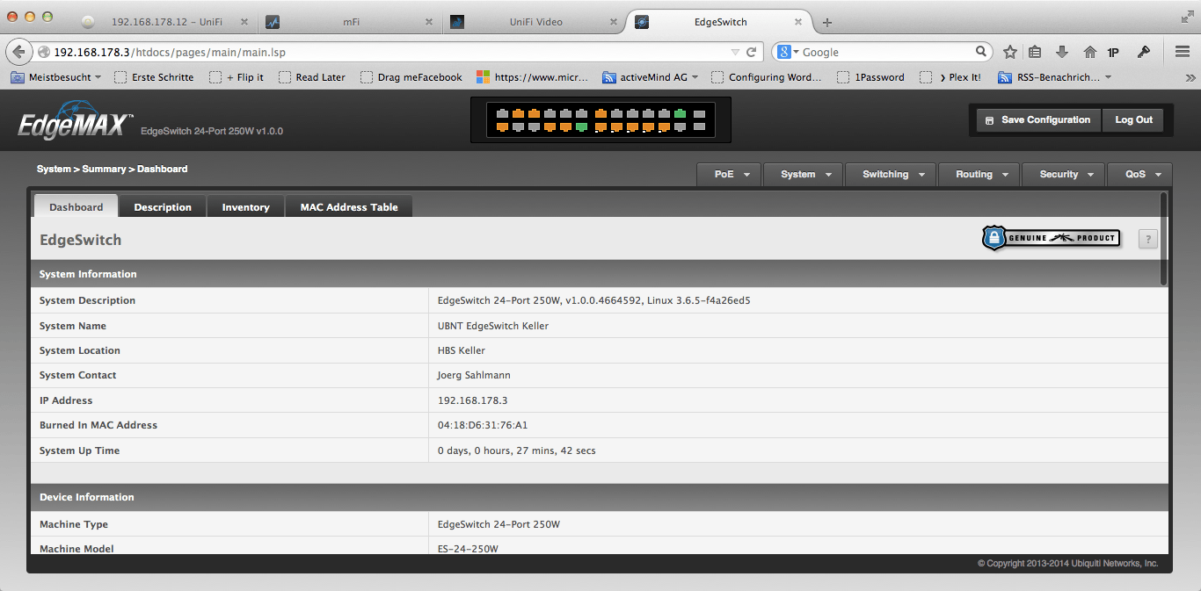Open a new tab with the plus button

[827, 22]
